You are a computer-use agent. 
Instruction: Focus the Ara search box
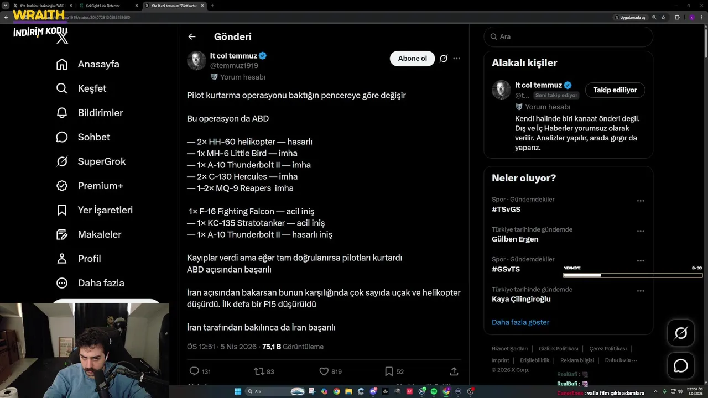(x=568, y=36)
